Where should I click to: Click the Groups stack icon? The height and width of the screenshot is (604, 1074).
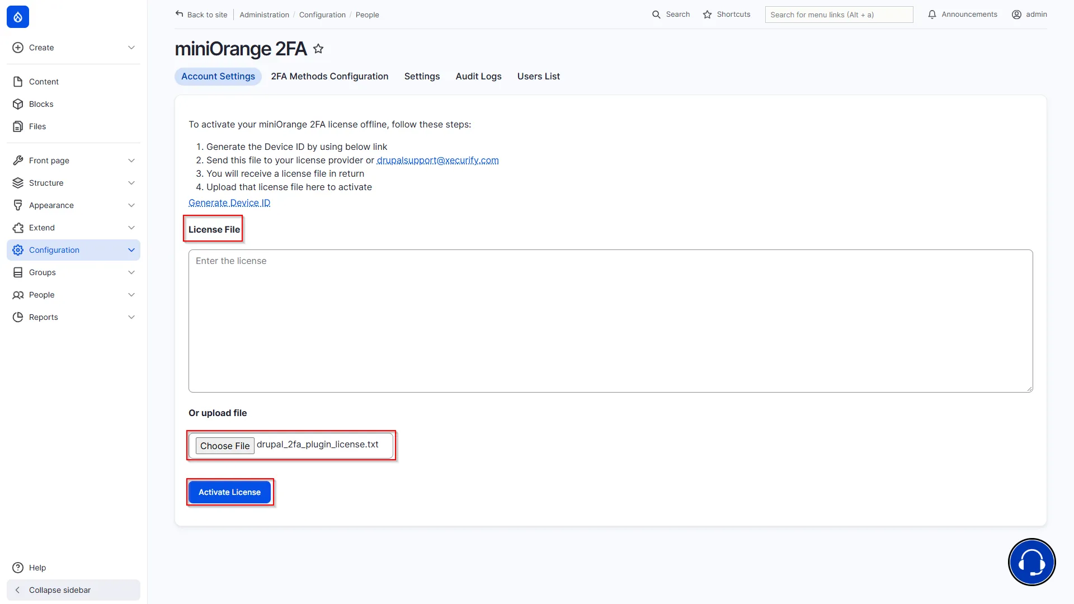pos(18,272)
